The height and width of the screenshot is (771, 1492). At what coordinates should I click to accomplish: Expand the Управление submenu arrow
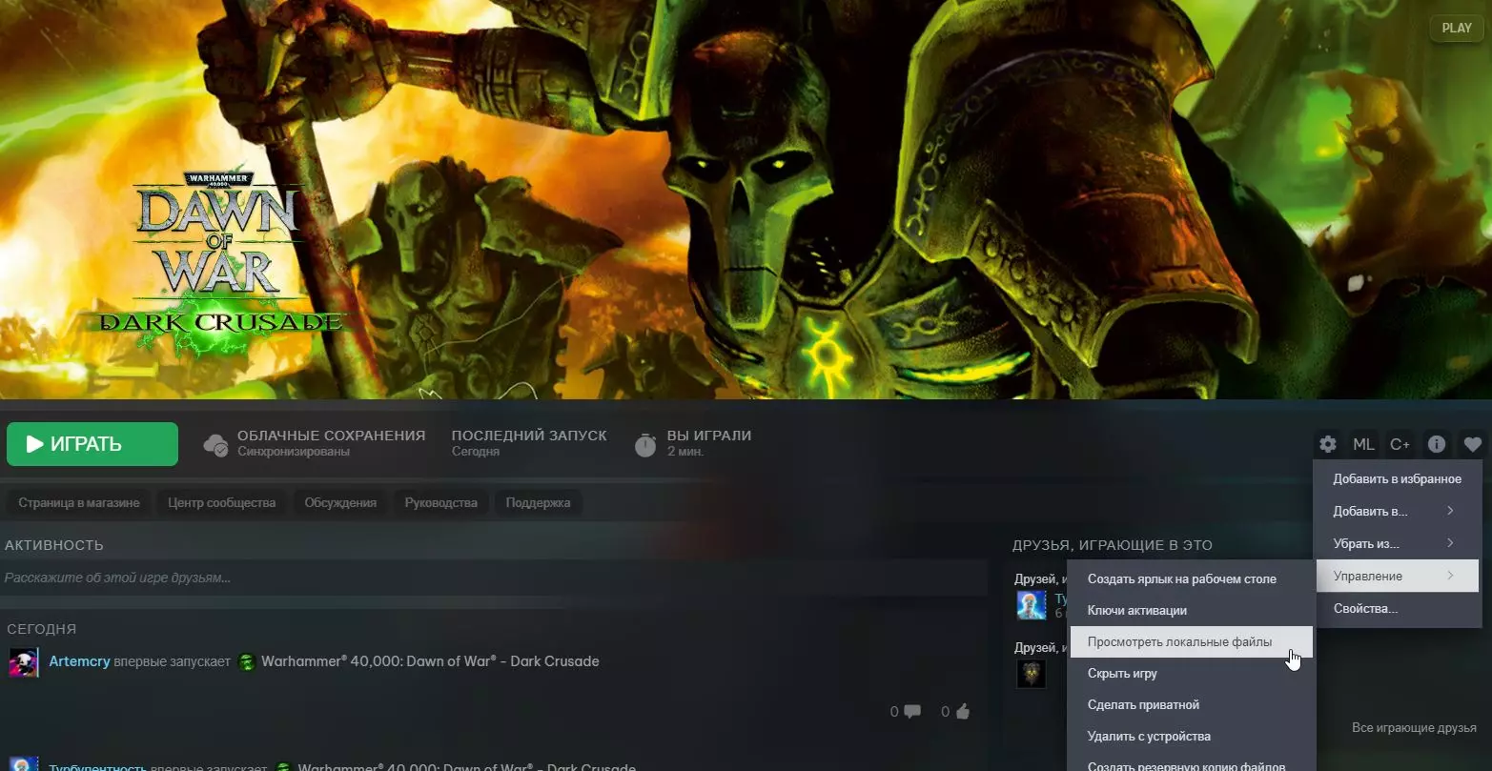[1450, 576]
